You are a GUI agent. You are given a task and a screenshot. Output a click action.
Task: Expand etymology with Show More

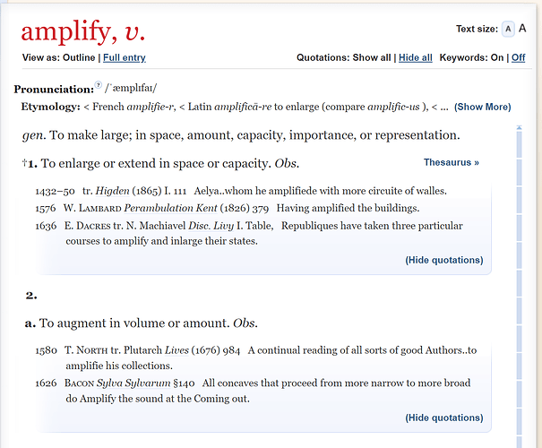tap(483, 107)
